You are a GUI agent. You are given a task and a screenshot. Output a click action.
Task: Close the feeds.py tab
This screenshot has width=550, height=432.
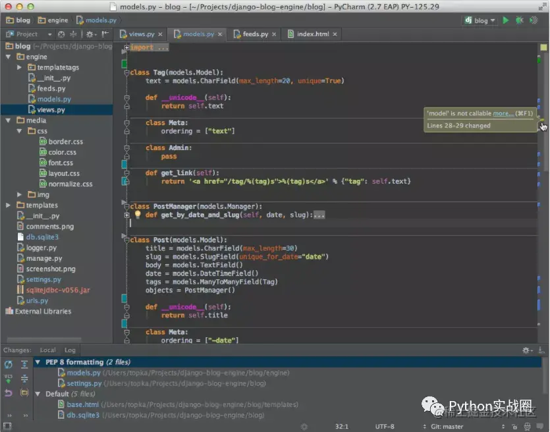pos(274,34)
